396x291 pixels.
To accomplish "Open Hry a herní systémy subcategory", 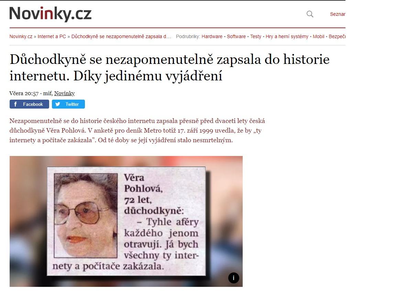I will 287,37.
